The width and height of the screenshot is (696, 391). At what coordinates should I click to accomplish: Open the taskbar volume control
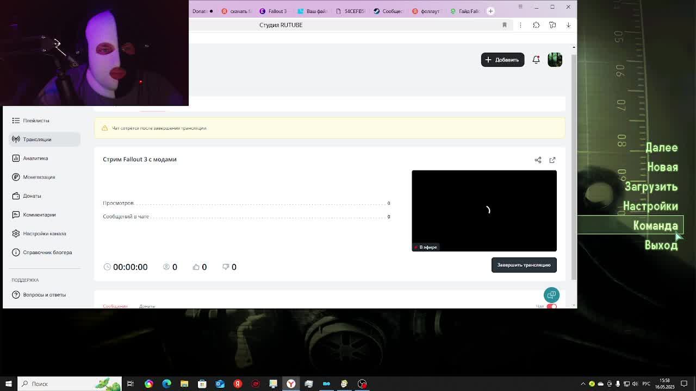635,384
